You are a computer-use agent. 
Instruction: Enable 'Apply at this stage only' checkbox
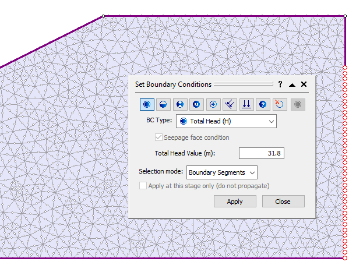(x=143, y=186)
